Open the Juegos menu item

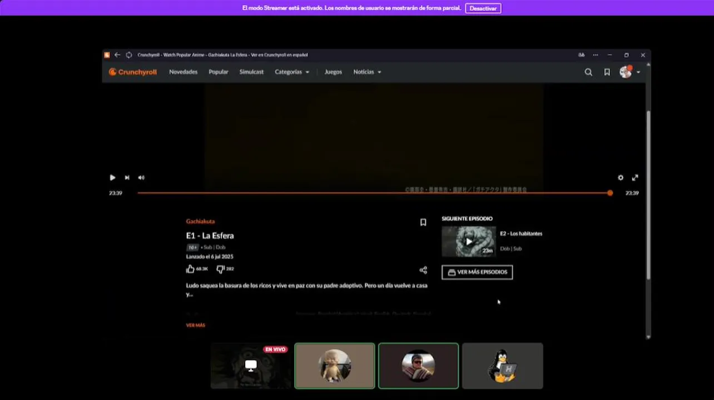[x=333, y=72]
